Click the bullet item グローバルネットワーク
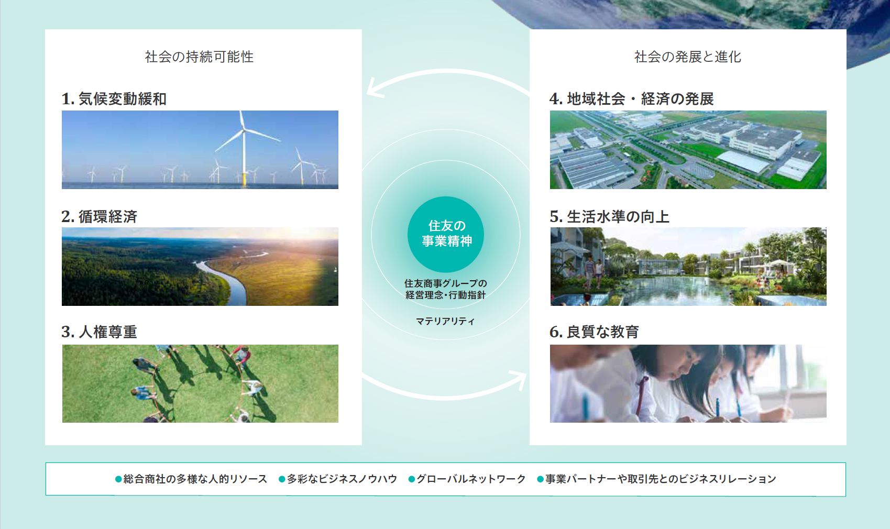The image size is (890, 529). 467,479
